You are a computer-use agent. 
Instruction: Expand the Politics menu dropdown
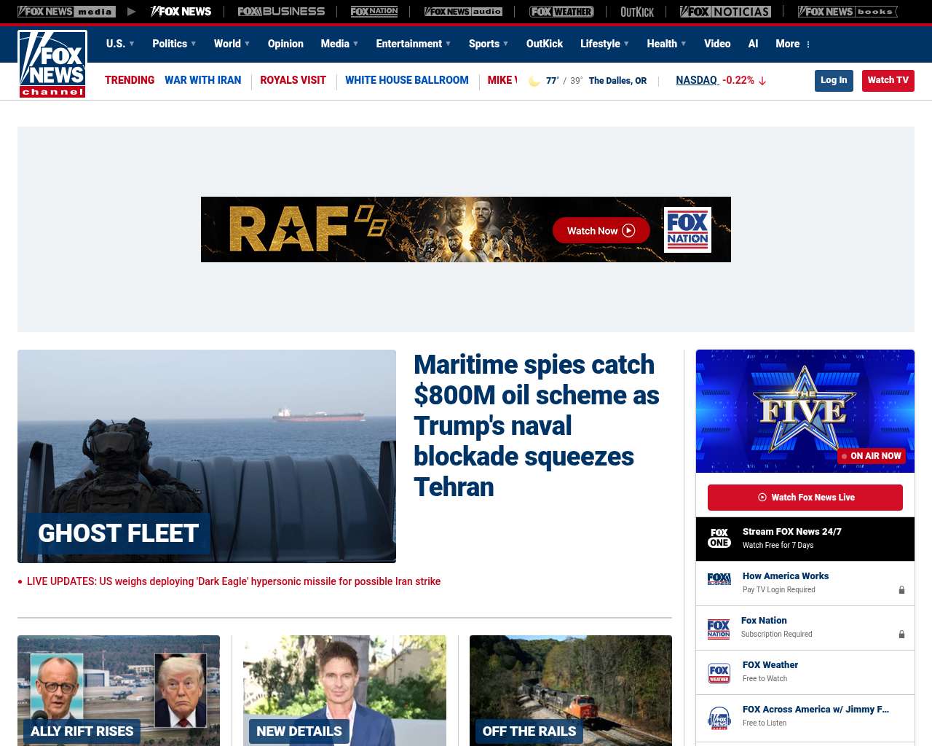point(174,44)
